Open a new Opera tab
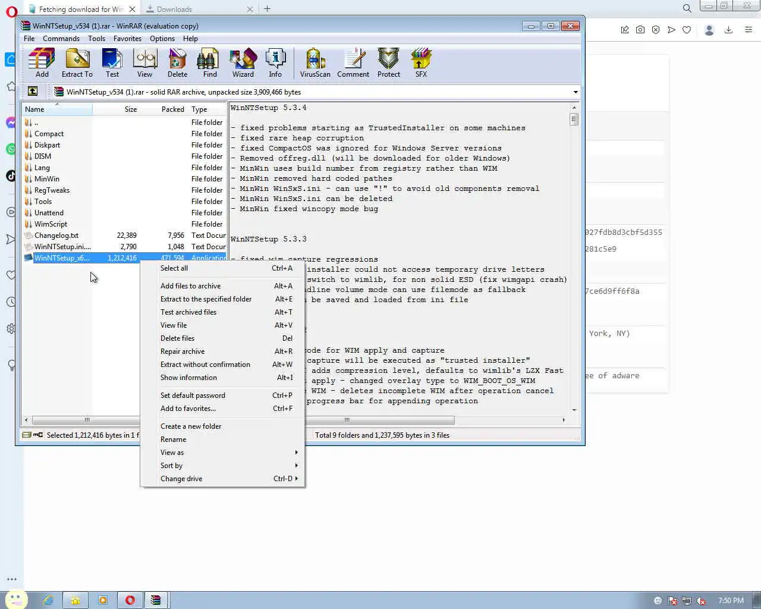This screenshot has width=761, height=609. pos(267,9)
